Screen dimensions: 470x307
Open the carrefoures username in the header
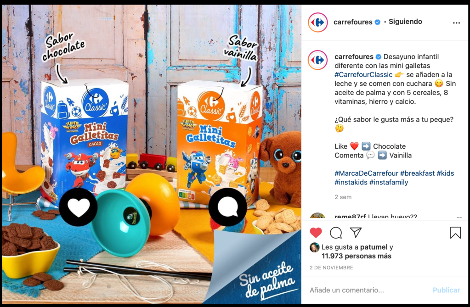pyautogui.click(x=353, y=22)
